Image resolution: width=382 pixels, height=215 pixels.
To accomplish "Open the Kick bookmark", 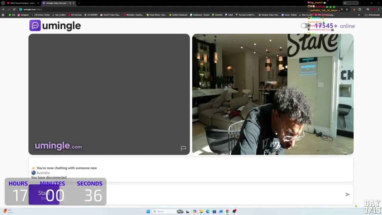I will (12, 15).
